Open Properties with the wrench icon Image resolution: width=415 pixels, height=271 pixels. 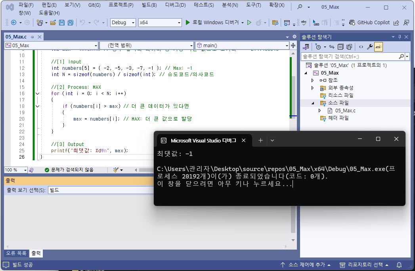pyautogui.click(x=370, y=47)
